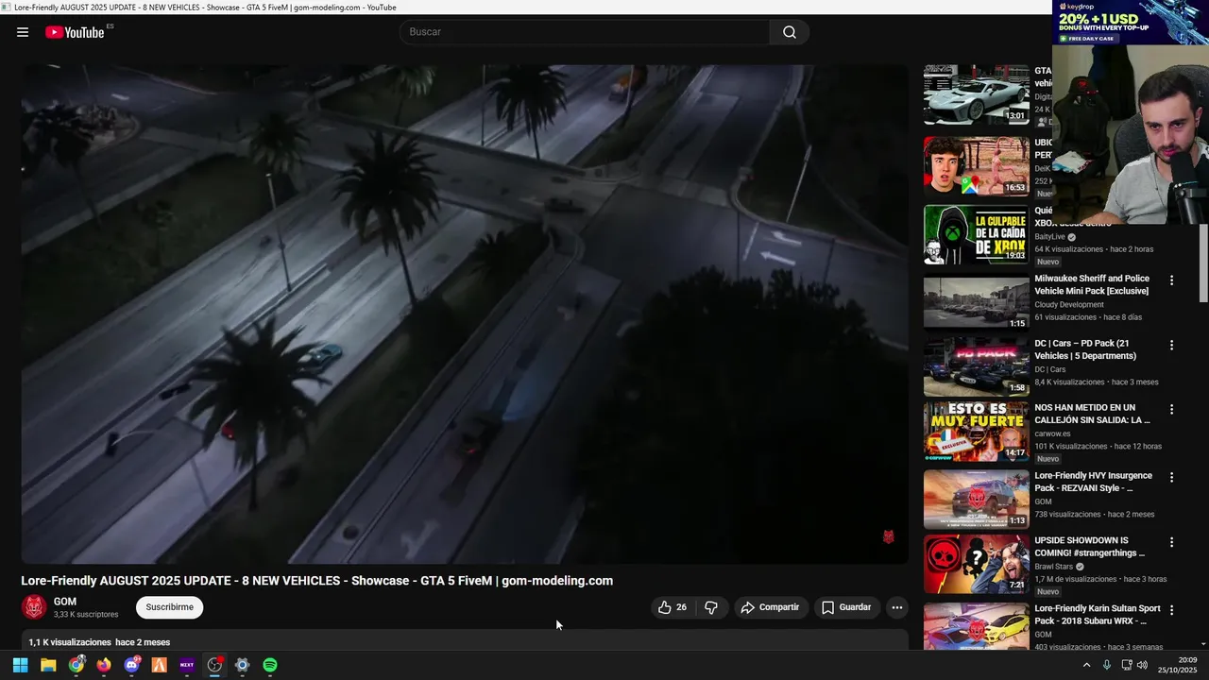Open the 13:01 silver car thumbnail

[977, 94]
